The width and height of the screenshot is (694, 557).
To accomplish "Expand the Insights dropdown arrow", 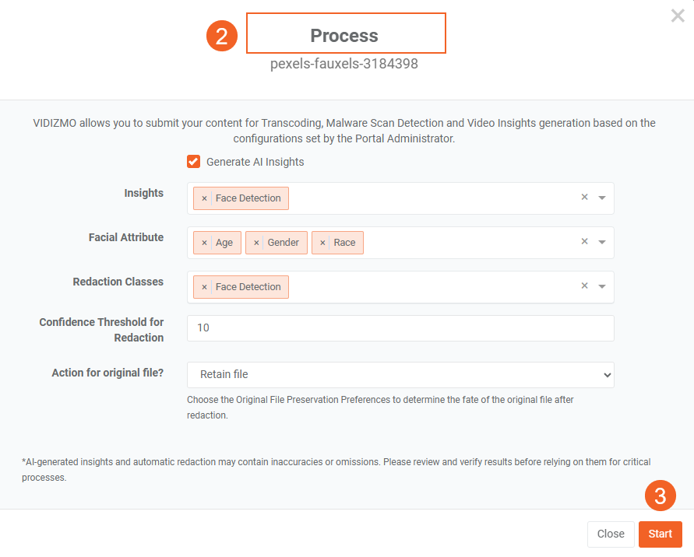I will click(x=602, y=198).
